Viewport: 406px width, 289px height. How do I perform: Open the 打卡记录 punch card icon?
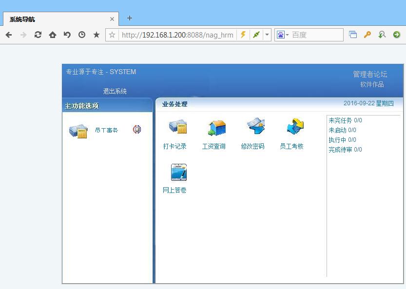tap(177, 127)
